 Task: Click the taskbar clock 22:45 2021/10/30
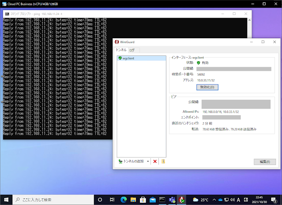coord(259,200)
